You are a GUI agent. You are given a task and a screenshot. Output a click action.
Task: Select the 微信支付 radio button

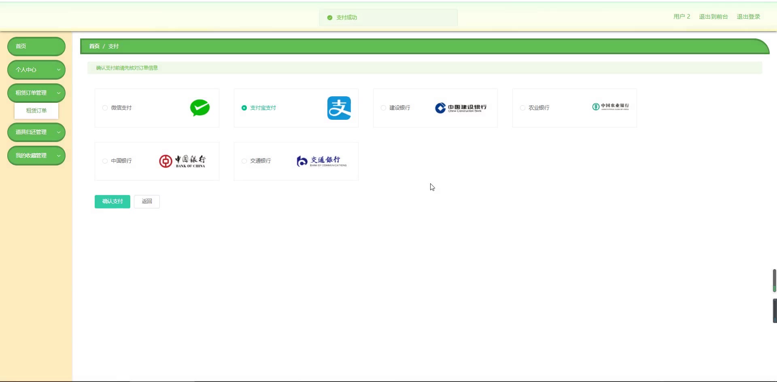105,108
